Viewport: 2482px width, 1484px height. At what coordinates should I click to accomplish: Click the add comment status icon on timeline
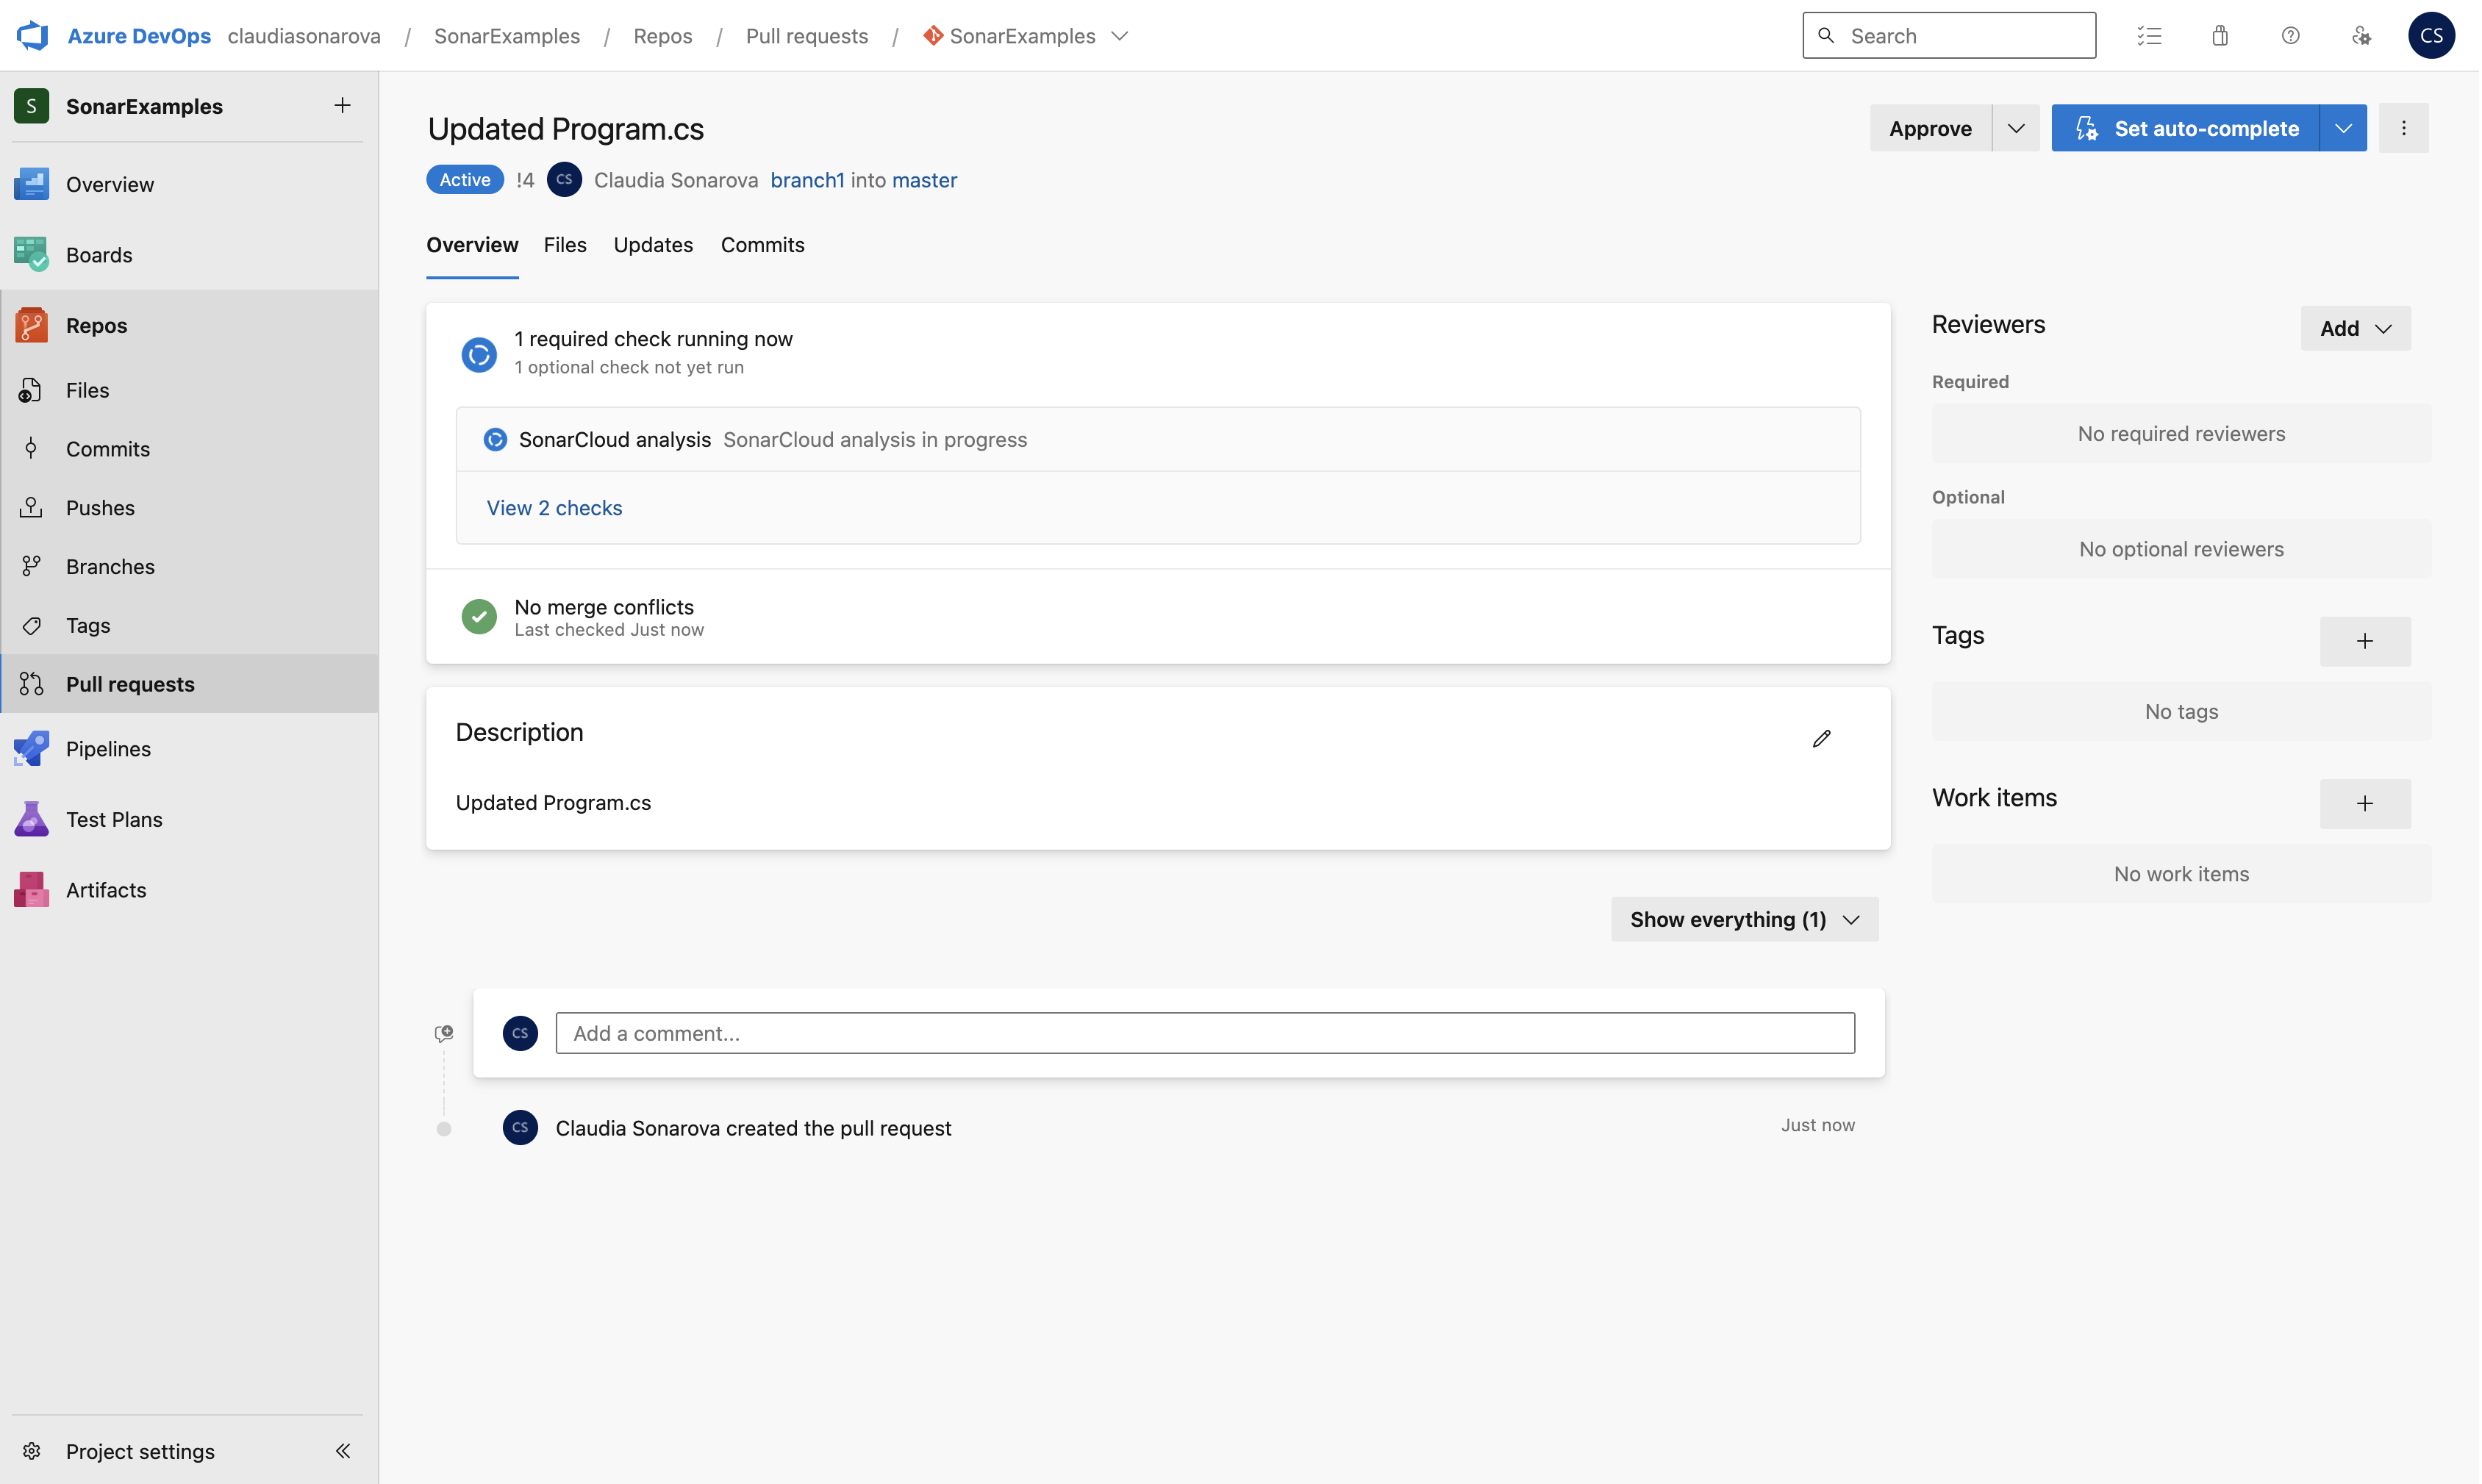click(444, 1033)
